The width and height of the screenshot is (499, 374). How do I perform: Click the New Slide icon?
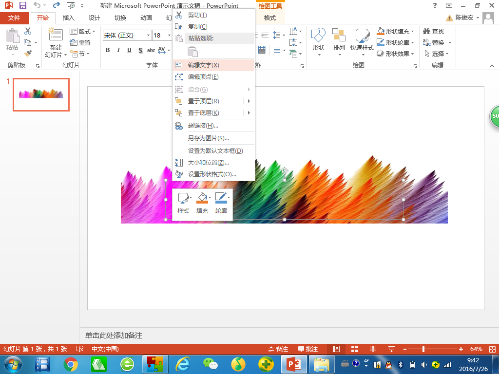pos(56,35)
